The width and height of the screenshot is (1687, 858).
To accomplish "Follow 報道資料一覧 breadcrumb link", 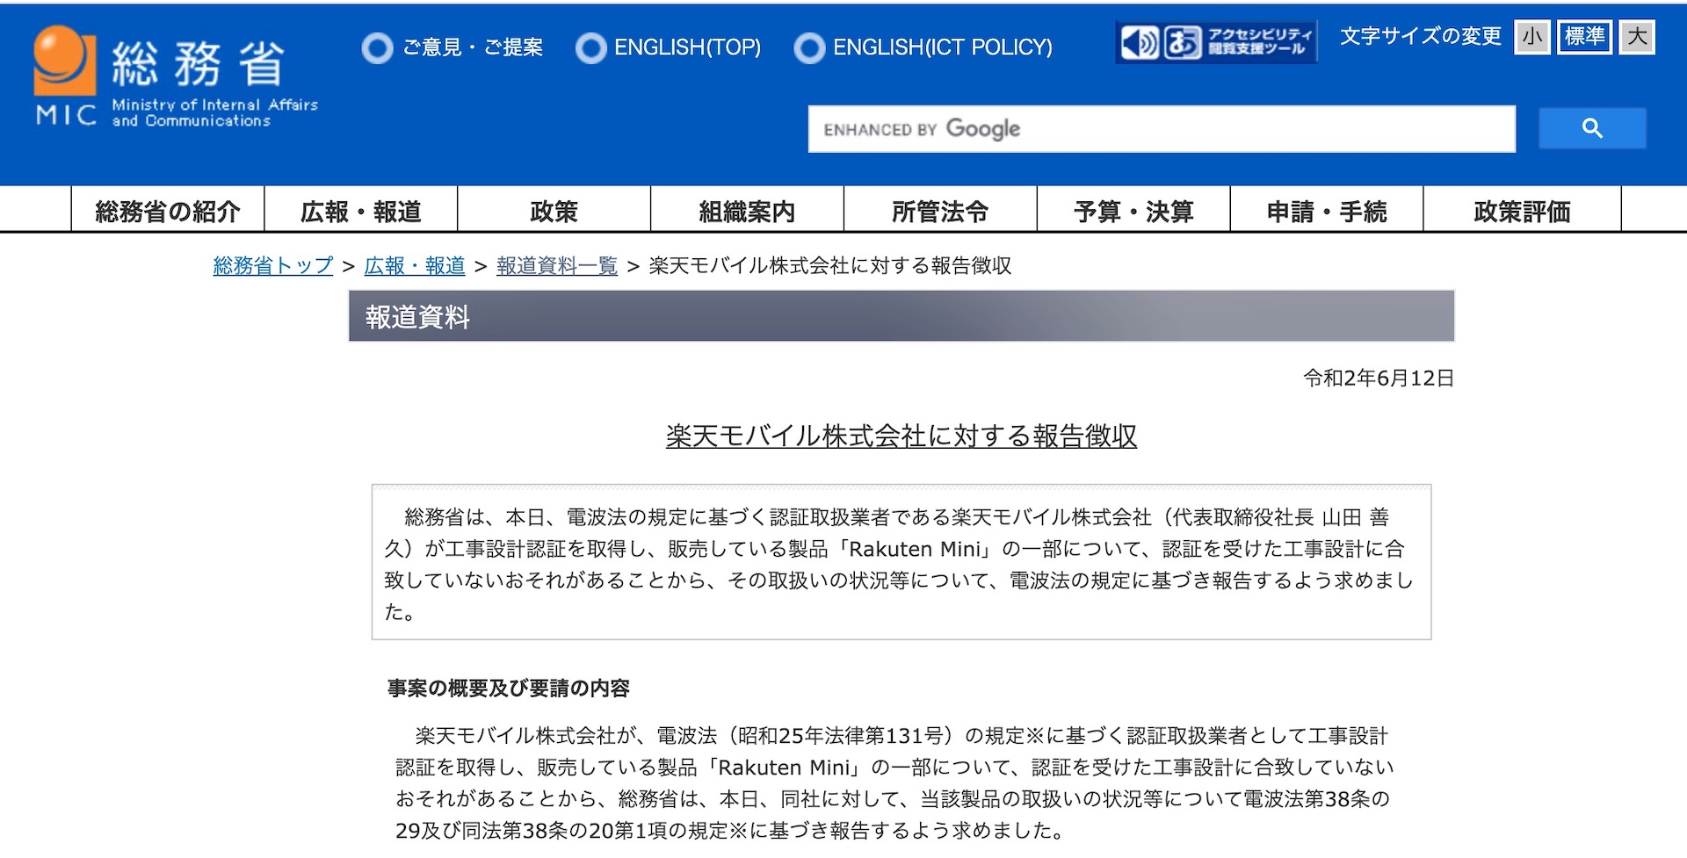I will point(557,265).
